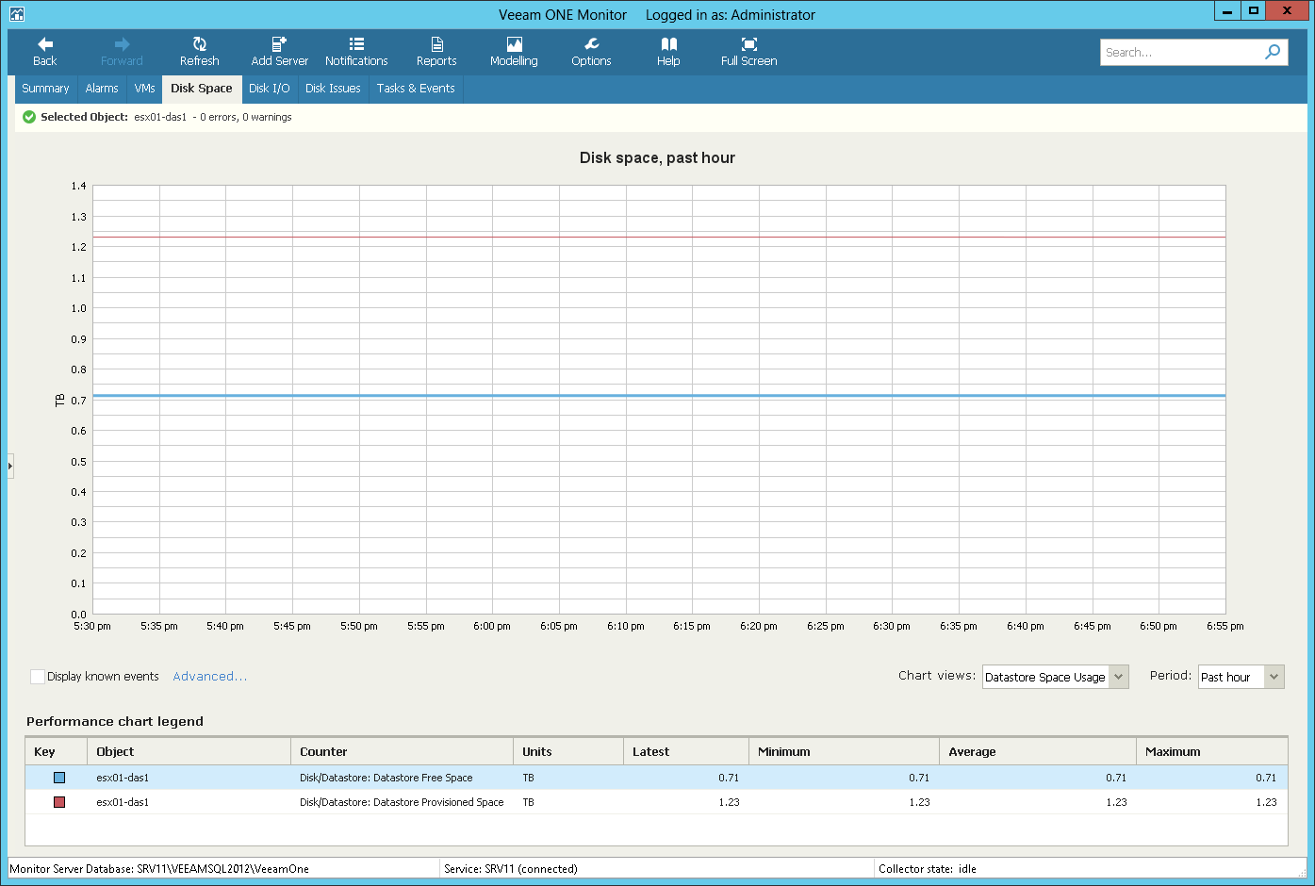The width and height of the screenshot is (1315, 886).
Task: Sort legend by Minimum column header
Action: [x=844, y=751]
